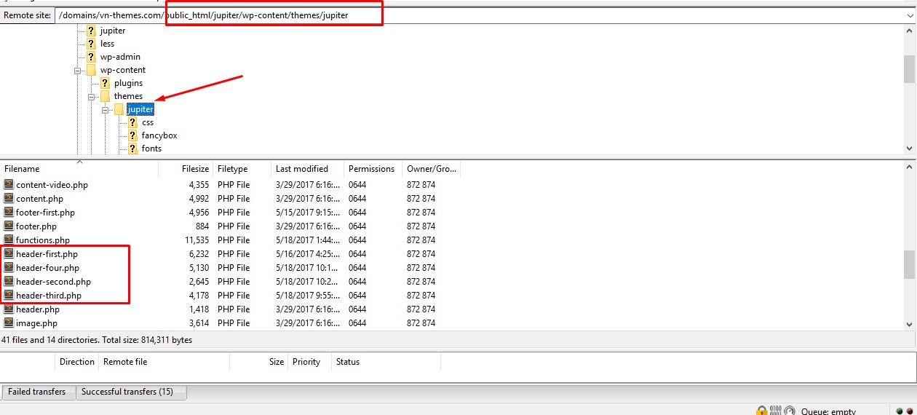
Task: Select the footer.php file icon
Action: click(9, 226)
